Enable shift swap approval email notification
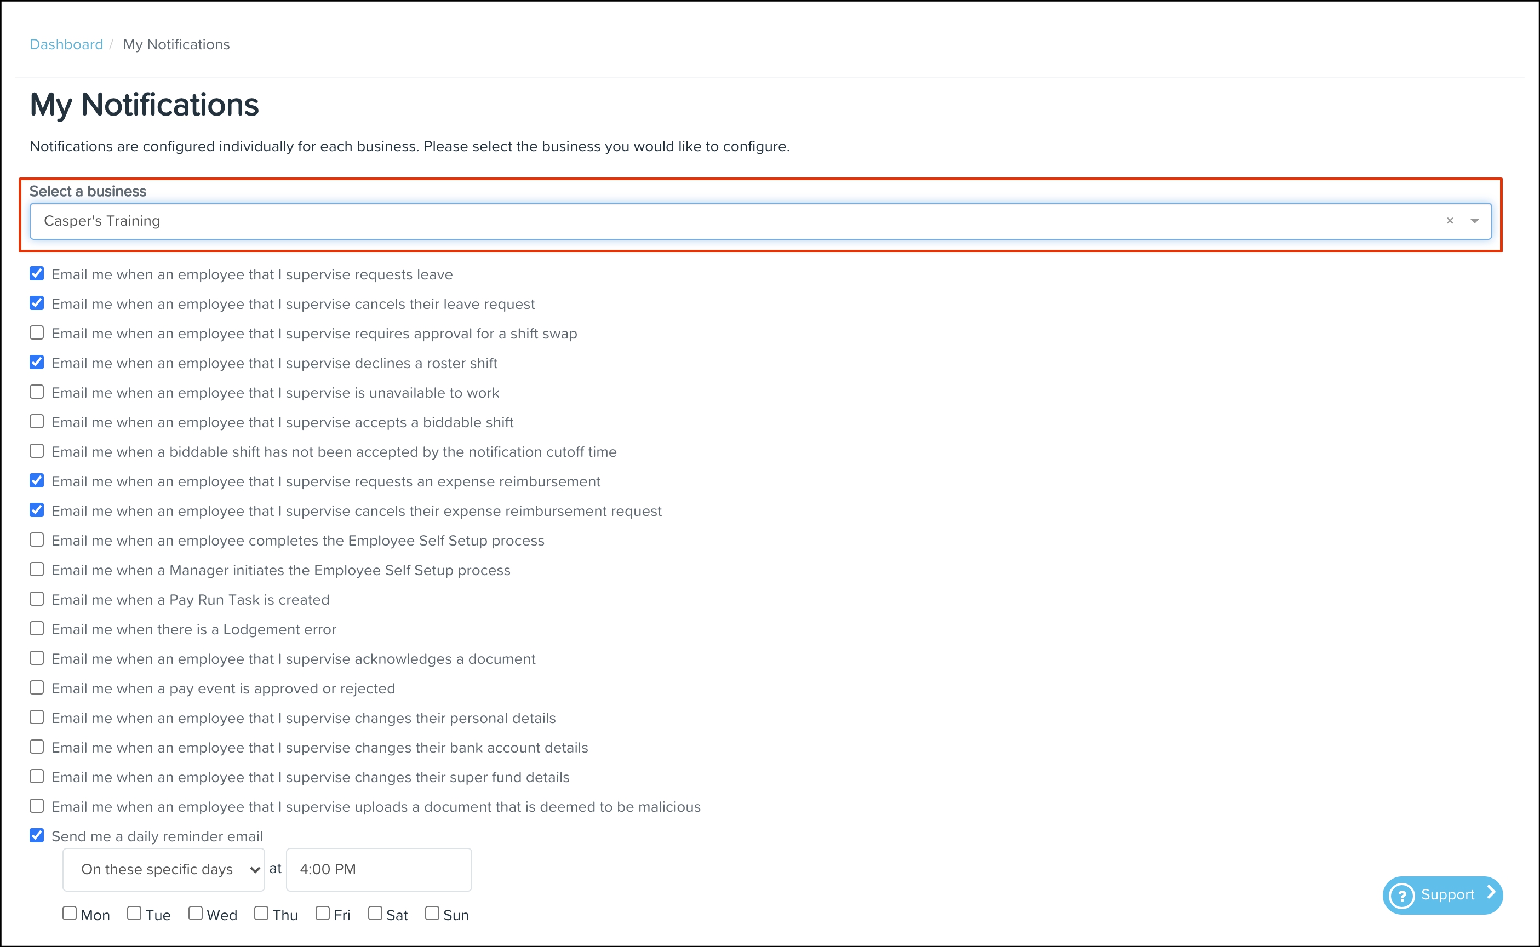Screen dimensions: 1540x947 pos(37,332)
